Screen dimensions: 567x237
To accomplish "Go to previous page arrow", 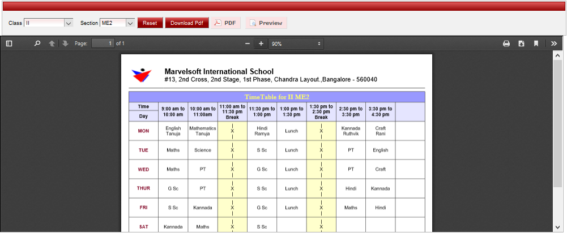I will coord(52,44).
